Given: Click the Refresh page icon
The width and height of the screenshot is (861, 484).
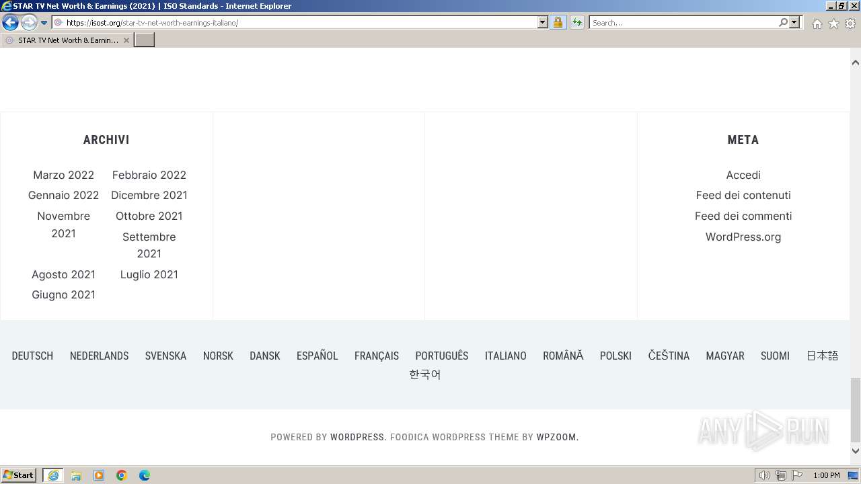Looking at the screenshot, I should pyautogui.click(x=576, y=23).
